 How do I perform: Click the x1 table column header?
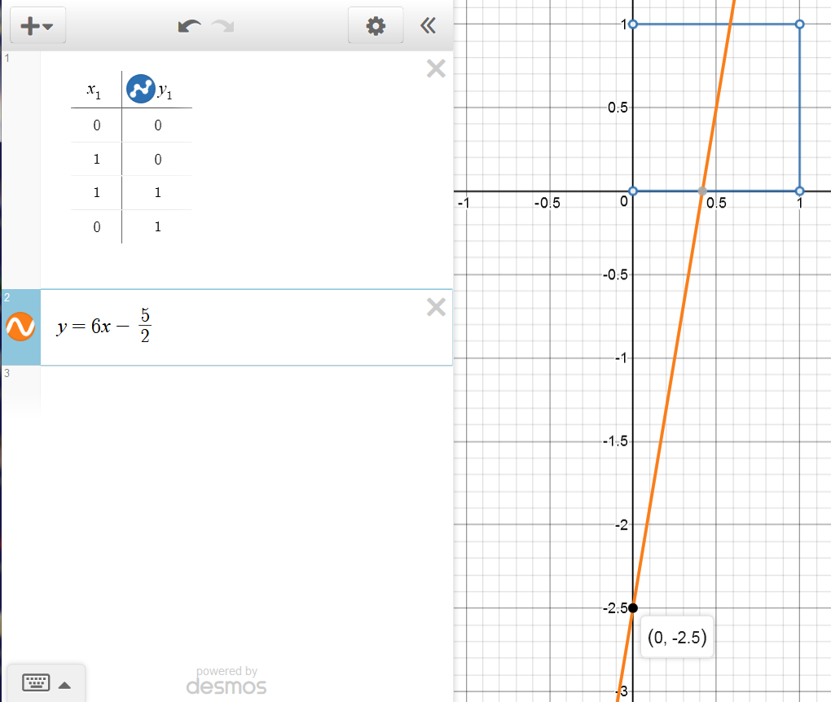click(96, 90)
